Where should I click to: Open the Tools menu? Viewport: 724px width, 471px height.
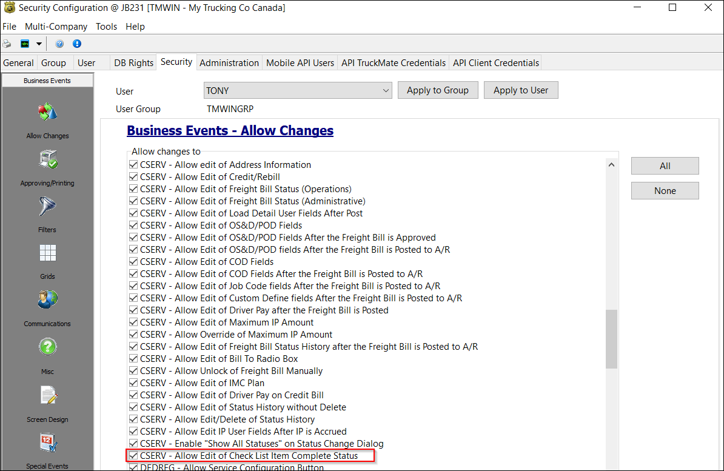click(x=106, y=26)
